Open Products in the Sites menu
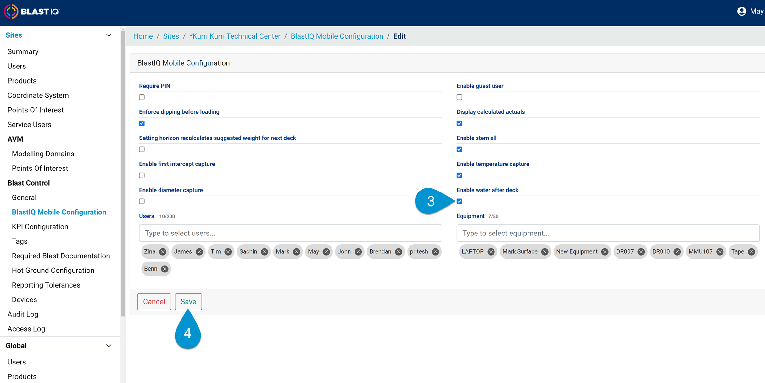The image size is (765, 383). (22, 81)
